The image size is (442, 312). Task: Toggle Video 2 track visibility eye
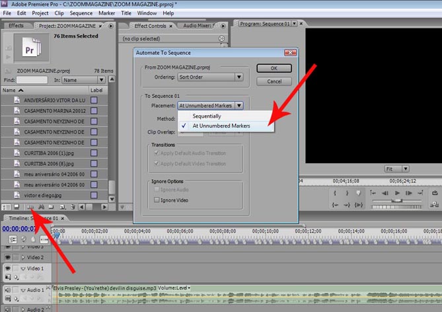pos(9,257)
